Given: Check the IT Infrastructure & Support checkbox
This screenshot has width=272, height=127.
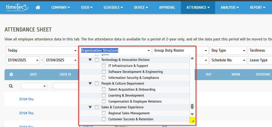Looking at the screenshot, I should point(104,66).
